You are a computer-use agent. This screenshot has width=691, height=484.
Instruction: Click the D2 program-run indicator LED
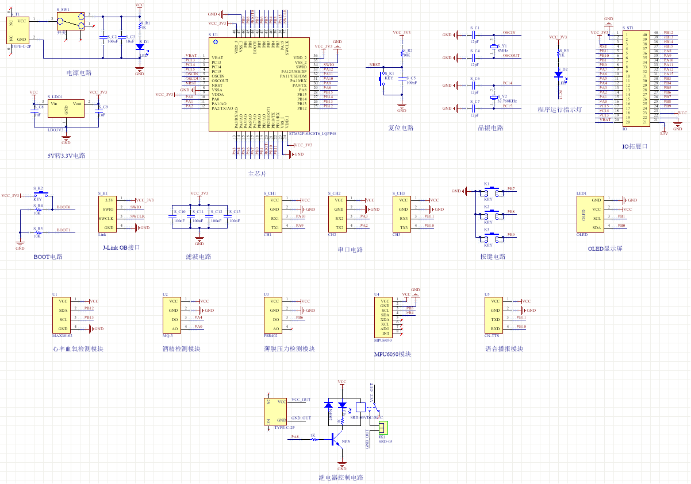pyautogui.click(x=558, y=74)
